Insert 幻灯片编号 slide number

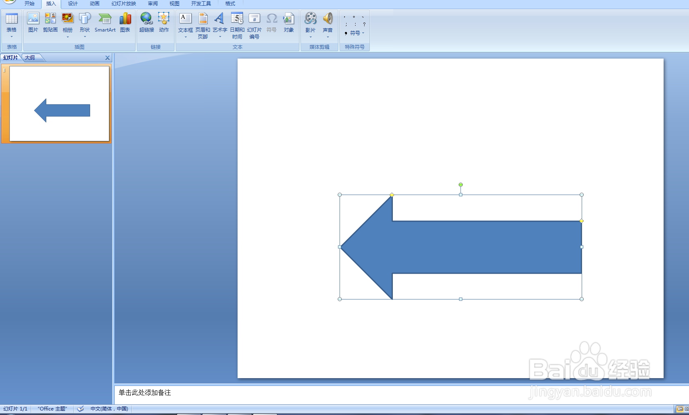[x=254, y=18]
